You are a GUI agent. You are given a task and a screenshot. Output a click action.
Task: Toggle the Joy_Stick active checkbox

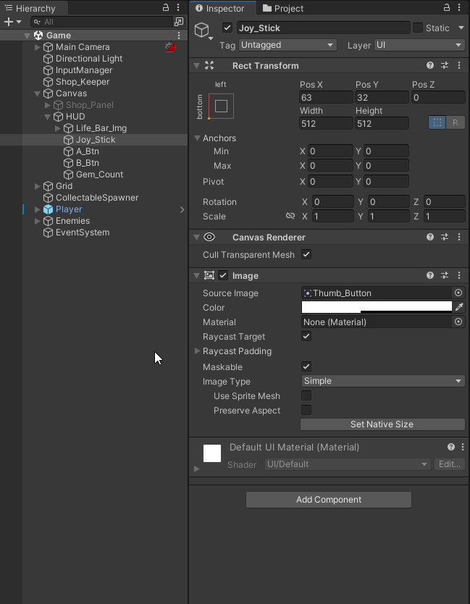pyautogui.click(x=227, y=28)
